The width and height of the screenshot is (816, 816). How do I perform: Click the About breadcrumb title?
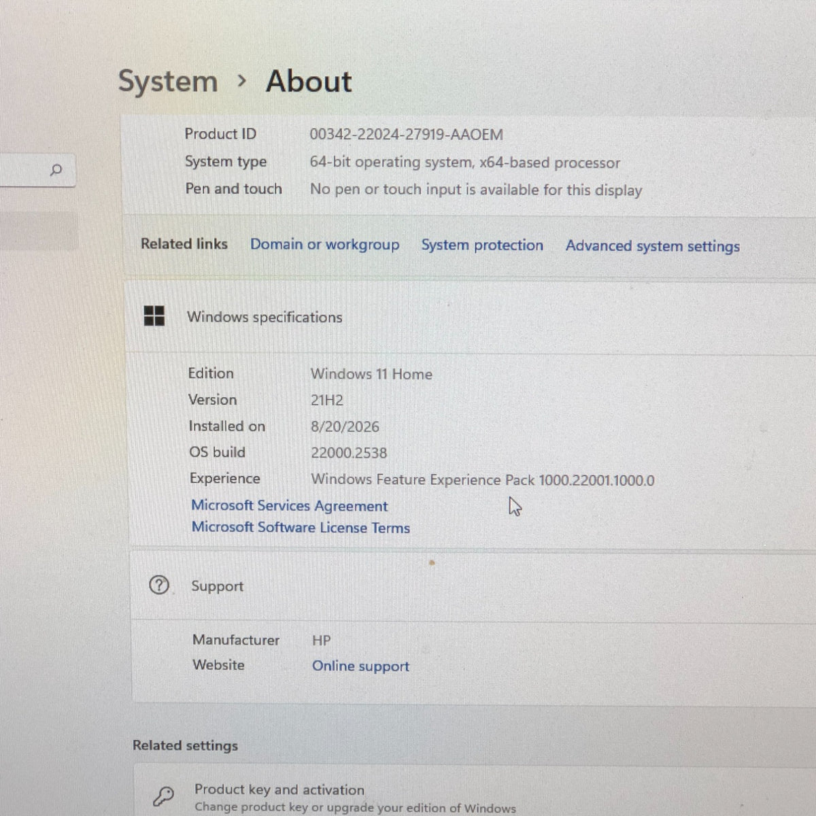coord(309,82)
